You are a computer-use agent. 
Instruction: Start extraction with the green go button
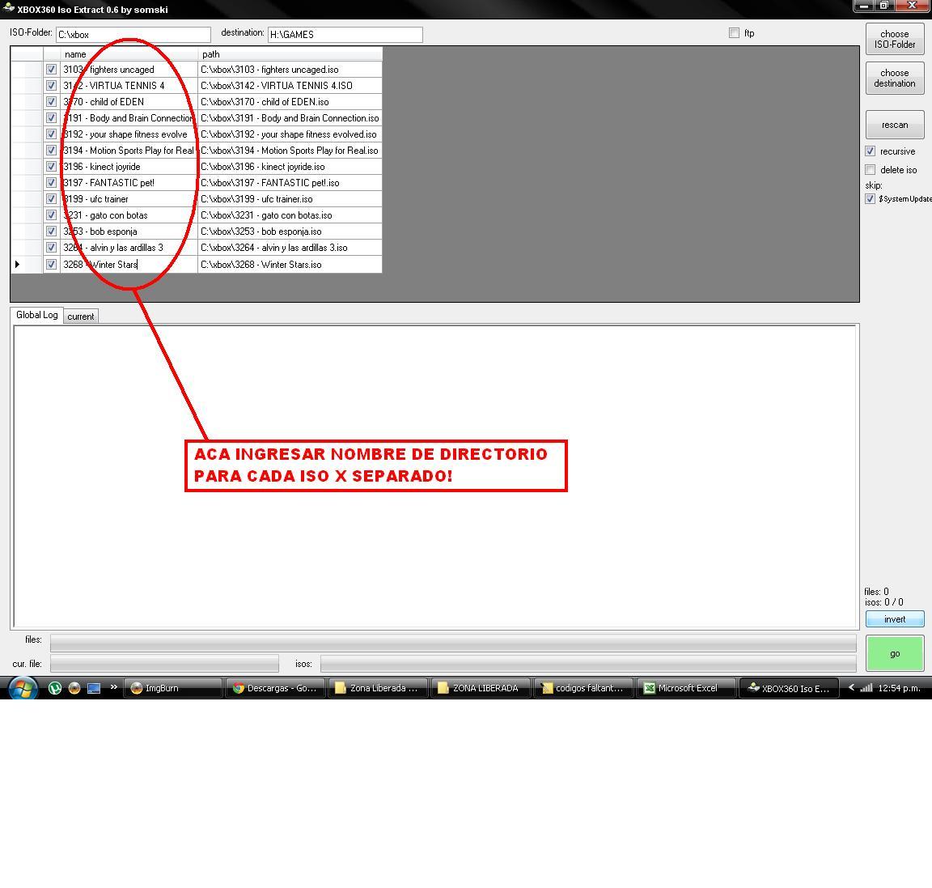pos(895,654)
